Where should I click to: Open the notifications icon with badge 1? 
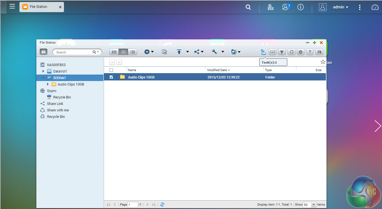click(285, 7)
